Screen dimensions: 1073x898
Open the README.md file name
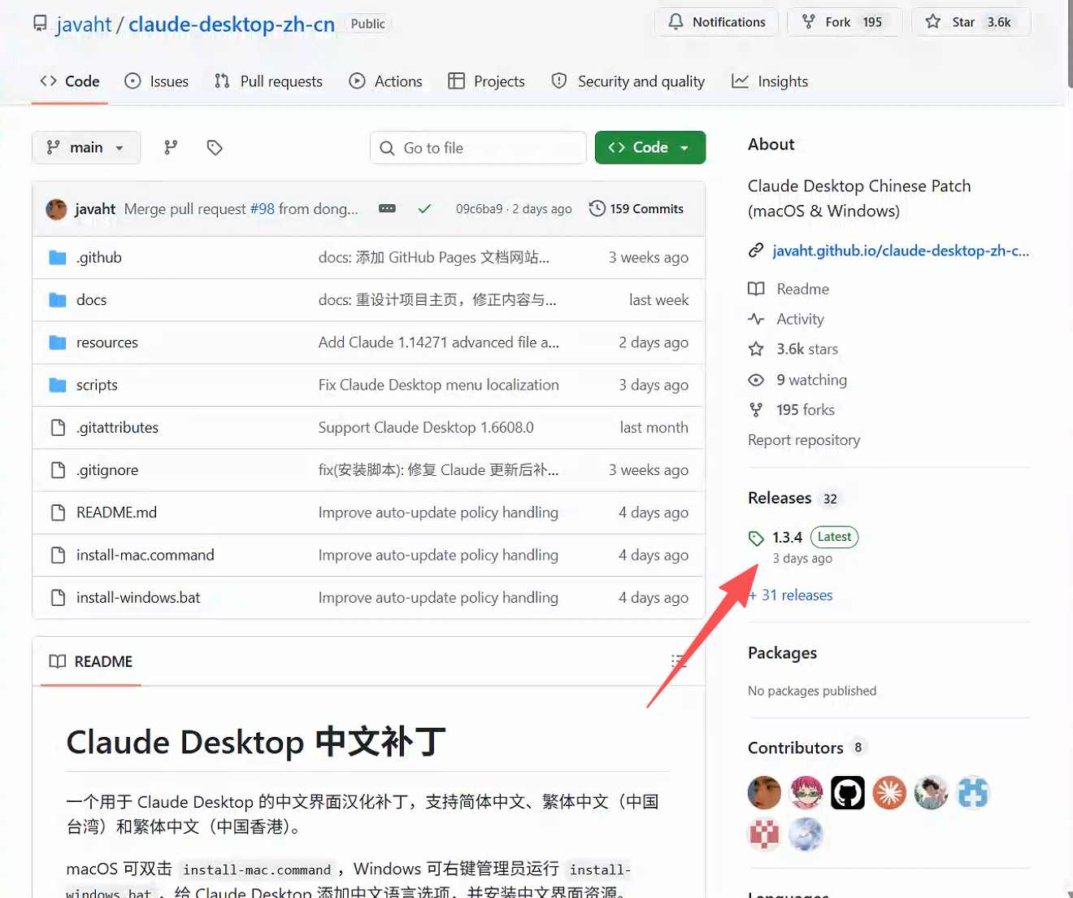116,512
